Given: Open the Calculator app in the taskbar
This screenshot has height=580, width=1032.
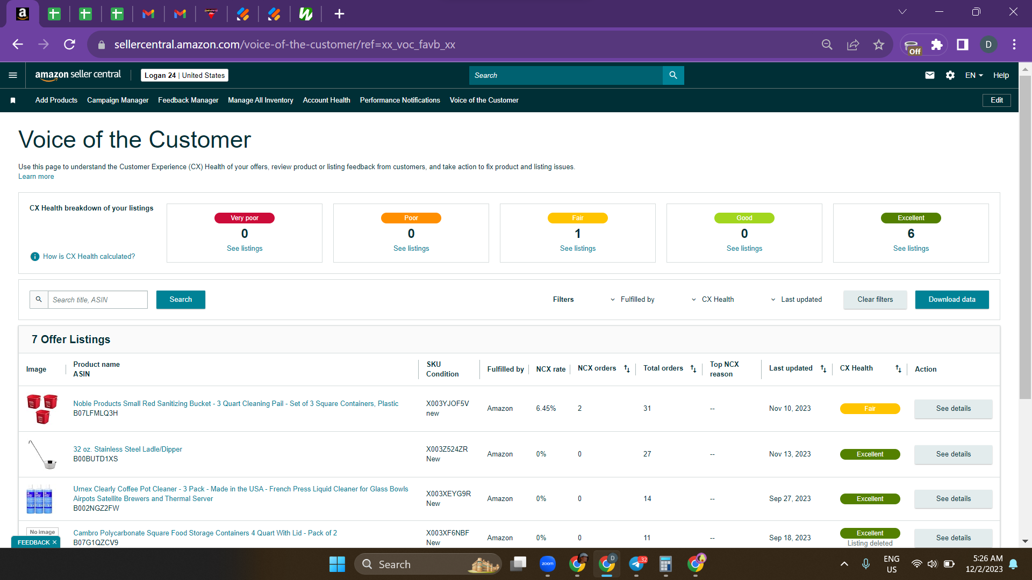Looking at the screenshot, I should [x=665, y=564].
